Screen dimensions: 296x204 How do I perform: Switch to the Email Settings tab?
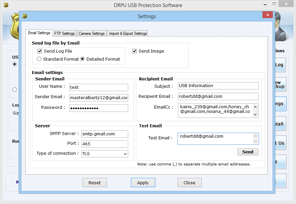39,33
